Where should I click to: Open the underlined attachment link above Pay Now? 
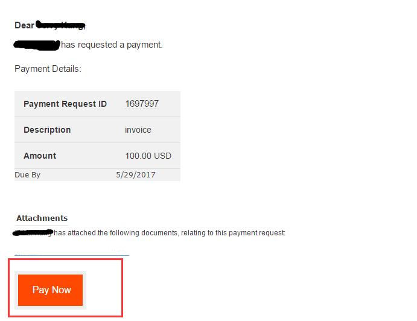click(x=72, y=255)
